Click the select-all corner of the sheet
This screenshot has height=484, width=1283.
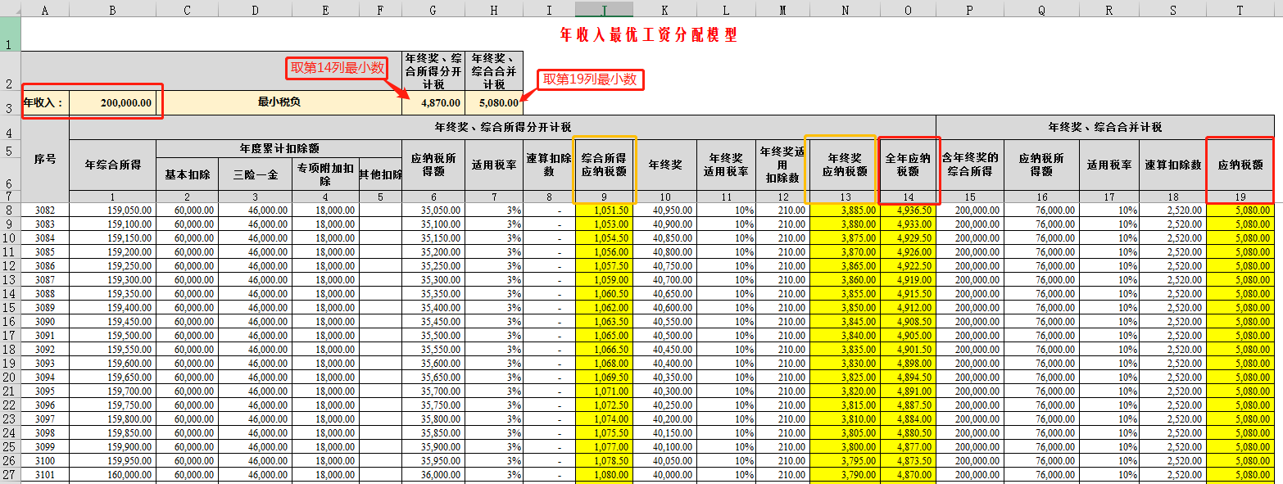tap(9, 9)
